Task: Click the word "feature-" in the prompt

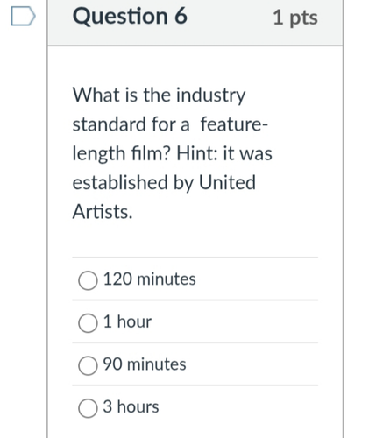Action: (234, 124)
